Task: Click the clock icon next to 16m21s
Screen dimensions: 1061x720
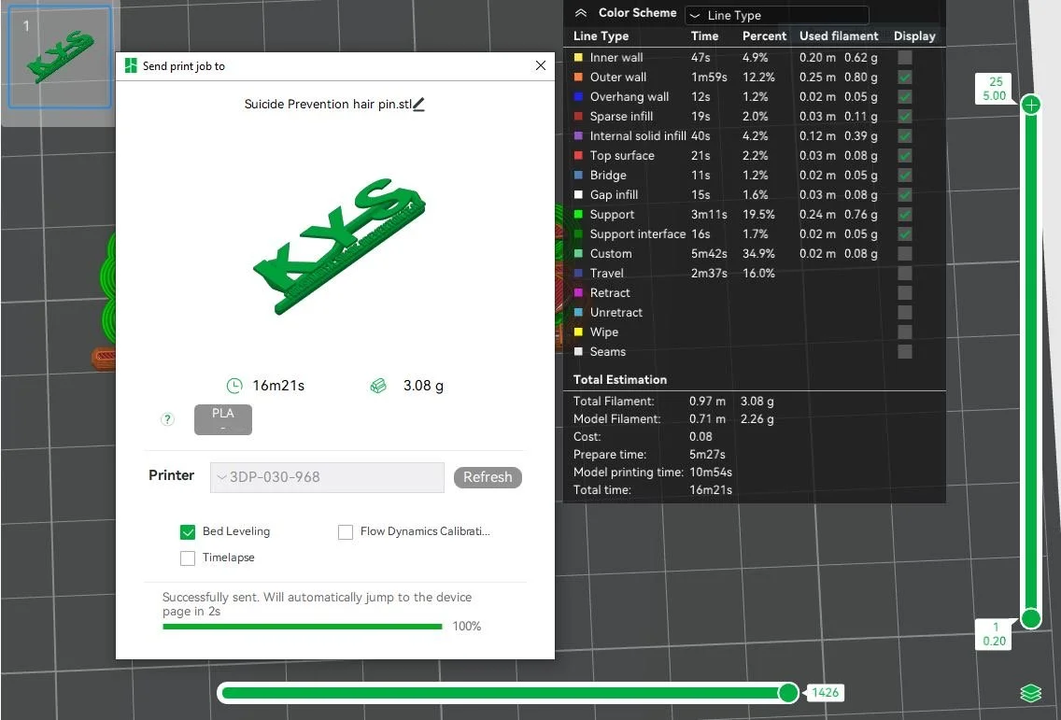Action: (x=234, y=386)
